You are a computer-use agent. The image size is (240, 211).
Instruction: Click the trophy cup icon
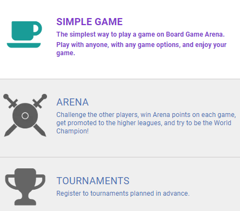tap(25, 187)
